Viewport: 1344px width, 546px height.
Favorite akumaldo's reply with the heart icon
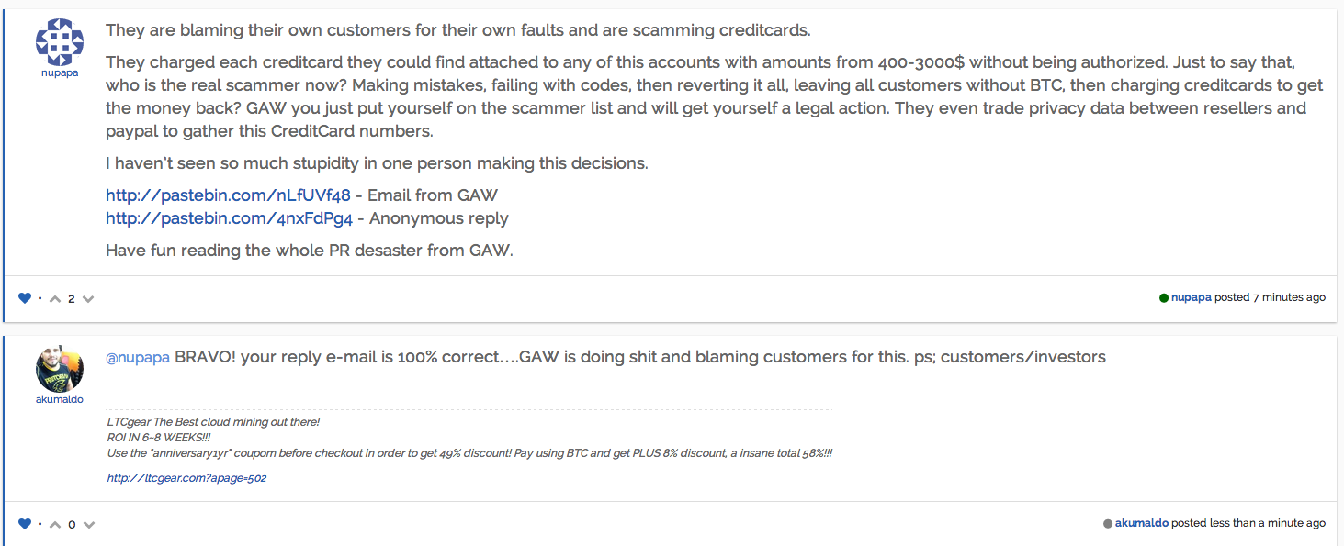(x=25, y=524)
